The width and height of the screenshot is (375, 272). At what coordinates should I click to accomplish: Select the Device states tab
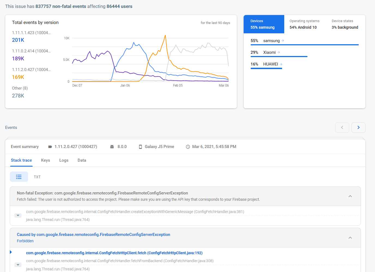345,24
